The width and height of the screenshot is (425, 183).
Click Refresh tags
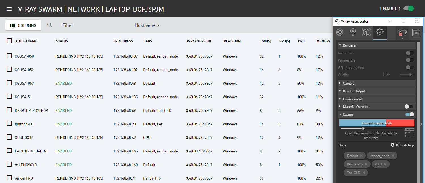(x=402, y=145)
